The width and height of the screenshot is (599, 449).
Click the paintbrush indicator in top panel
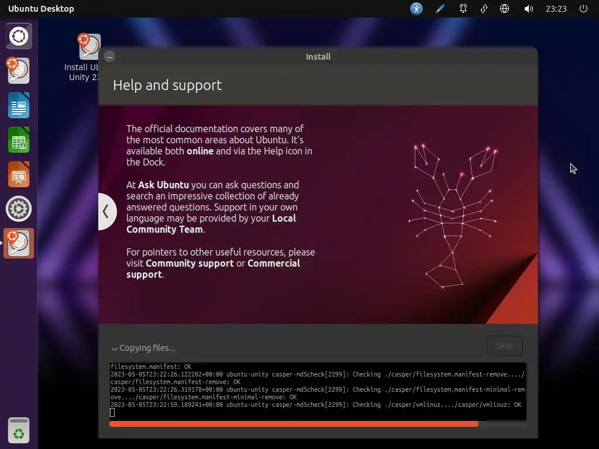pos(440,8)
